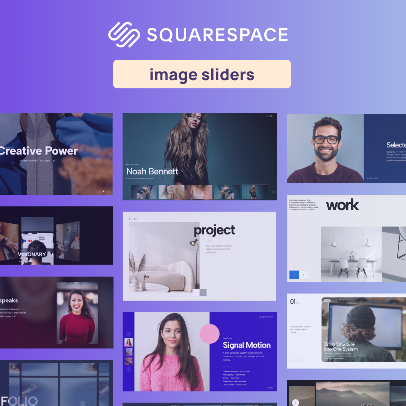Image resolution: width=406 pixels, height=406 pixels.
Task: Click round up arrow in Signal Motion slider
Action: [129, 334]
